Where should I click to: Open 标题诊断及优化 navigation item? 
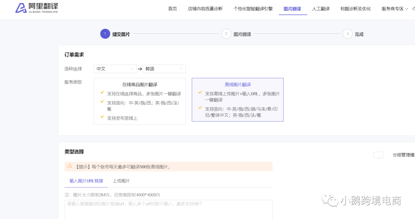coord(355,9)
